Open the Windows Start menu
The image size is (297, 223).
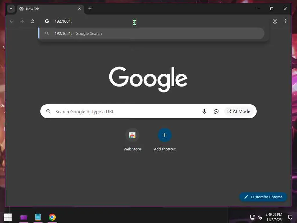pyautogui.click(x=8, y=217)
